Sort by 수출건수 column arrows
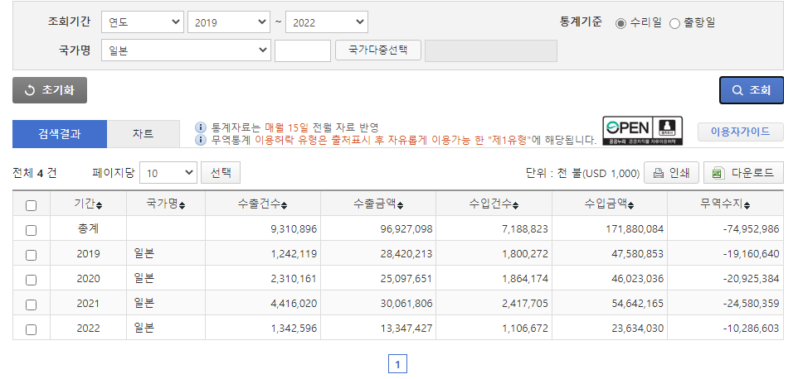The width and height of the screenshot is (798, 379). click(285, 205)
